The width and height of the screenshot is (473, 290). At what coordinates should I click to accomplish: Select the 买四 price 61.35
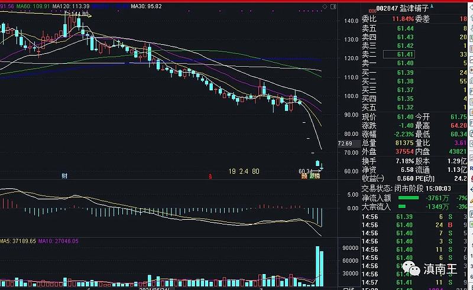[405, 99]
